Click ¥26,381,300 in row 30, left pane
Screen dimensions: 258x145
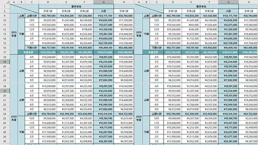104,141
